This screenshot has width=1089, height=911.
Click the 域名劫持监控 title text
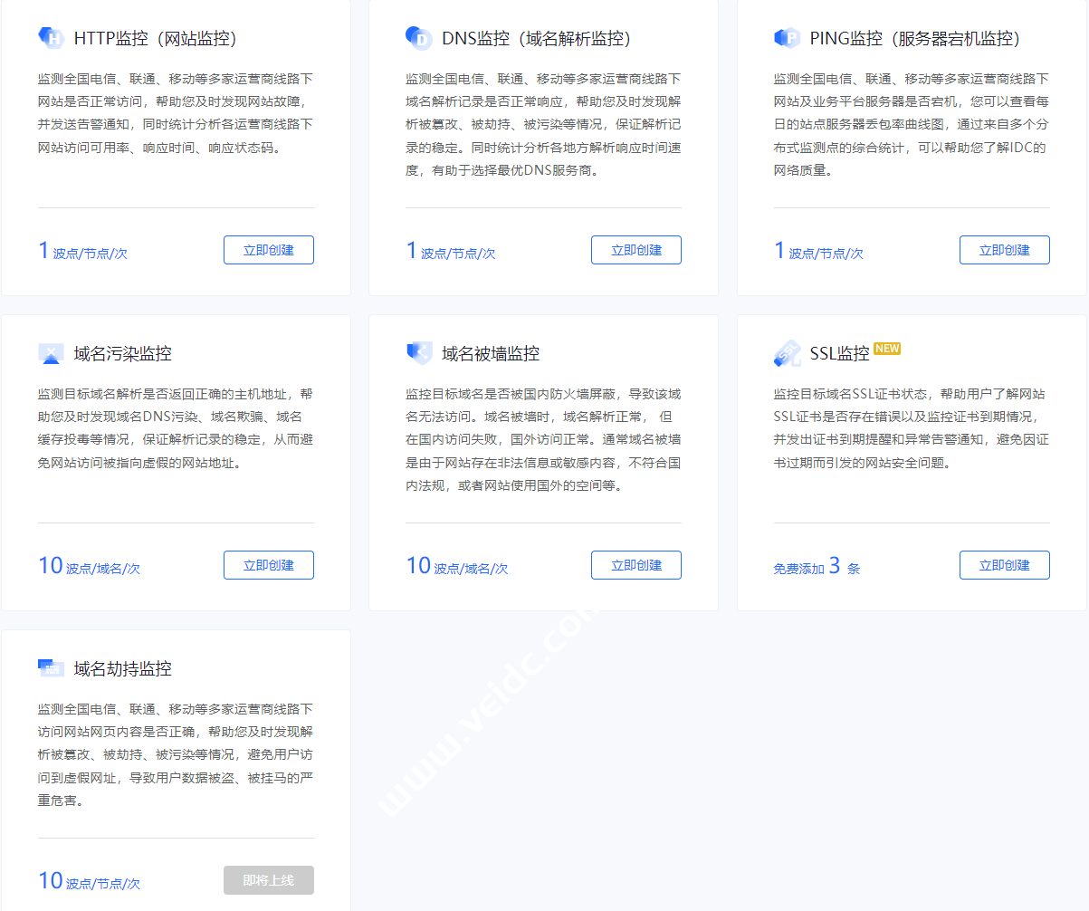click(x=122, y=669)
